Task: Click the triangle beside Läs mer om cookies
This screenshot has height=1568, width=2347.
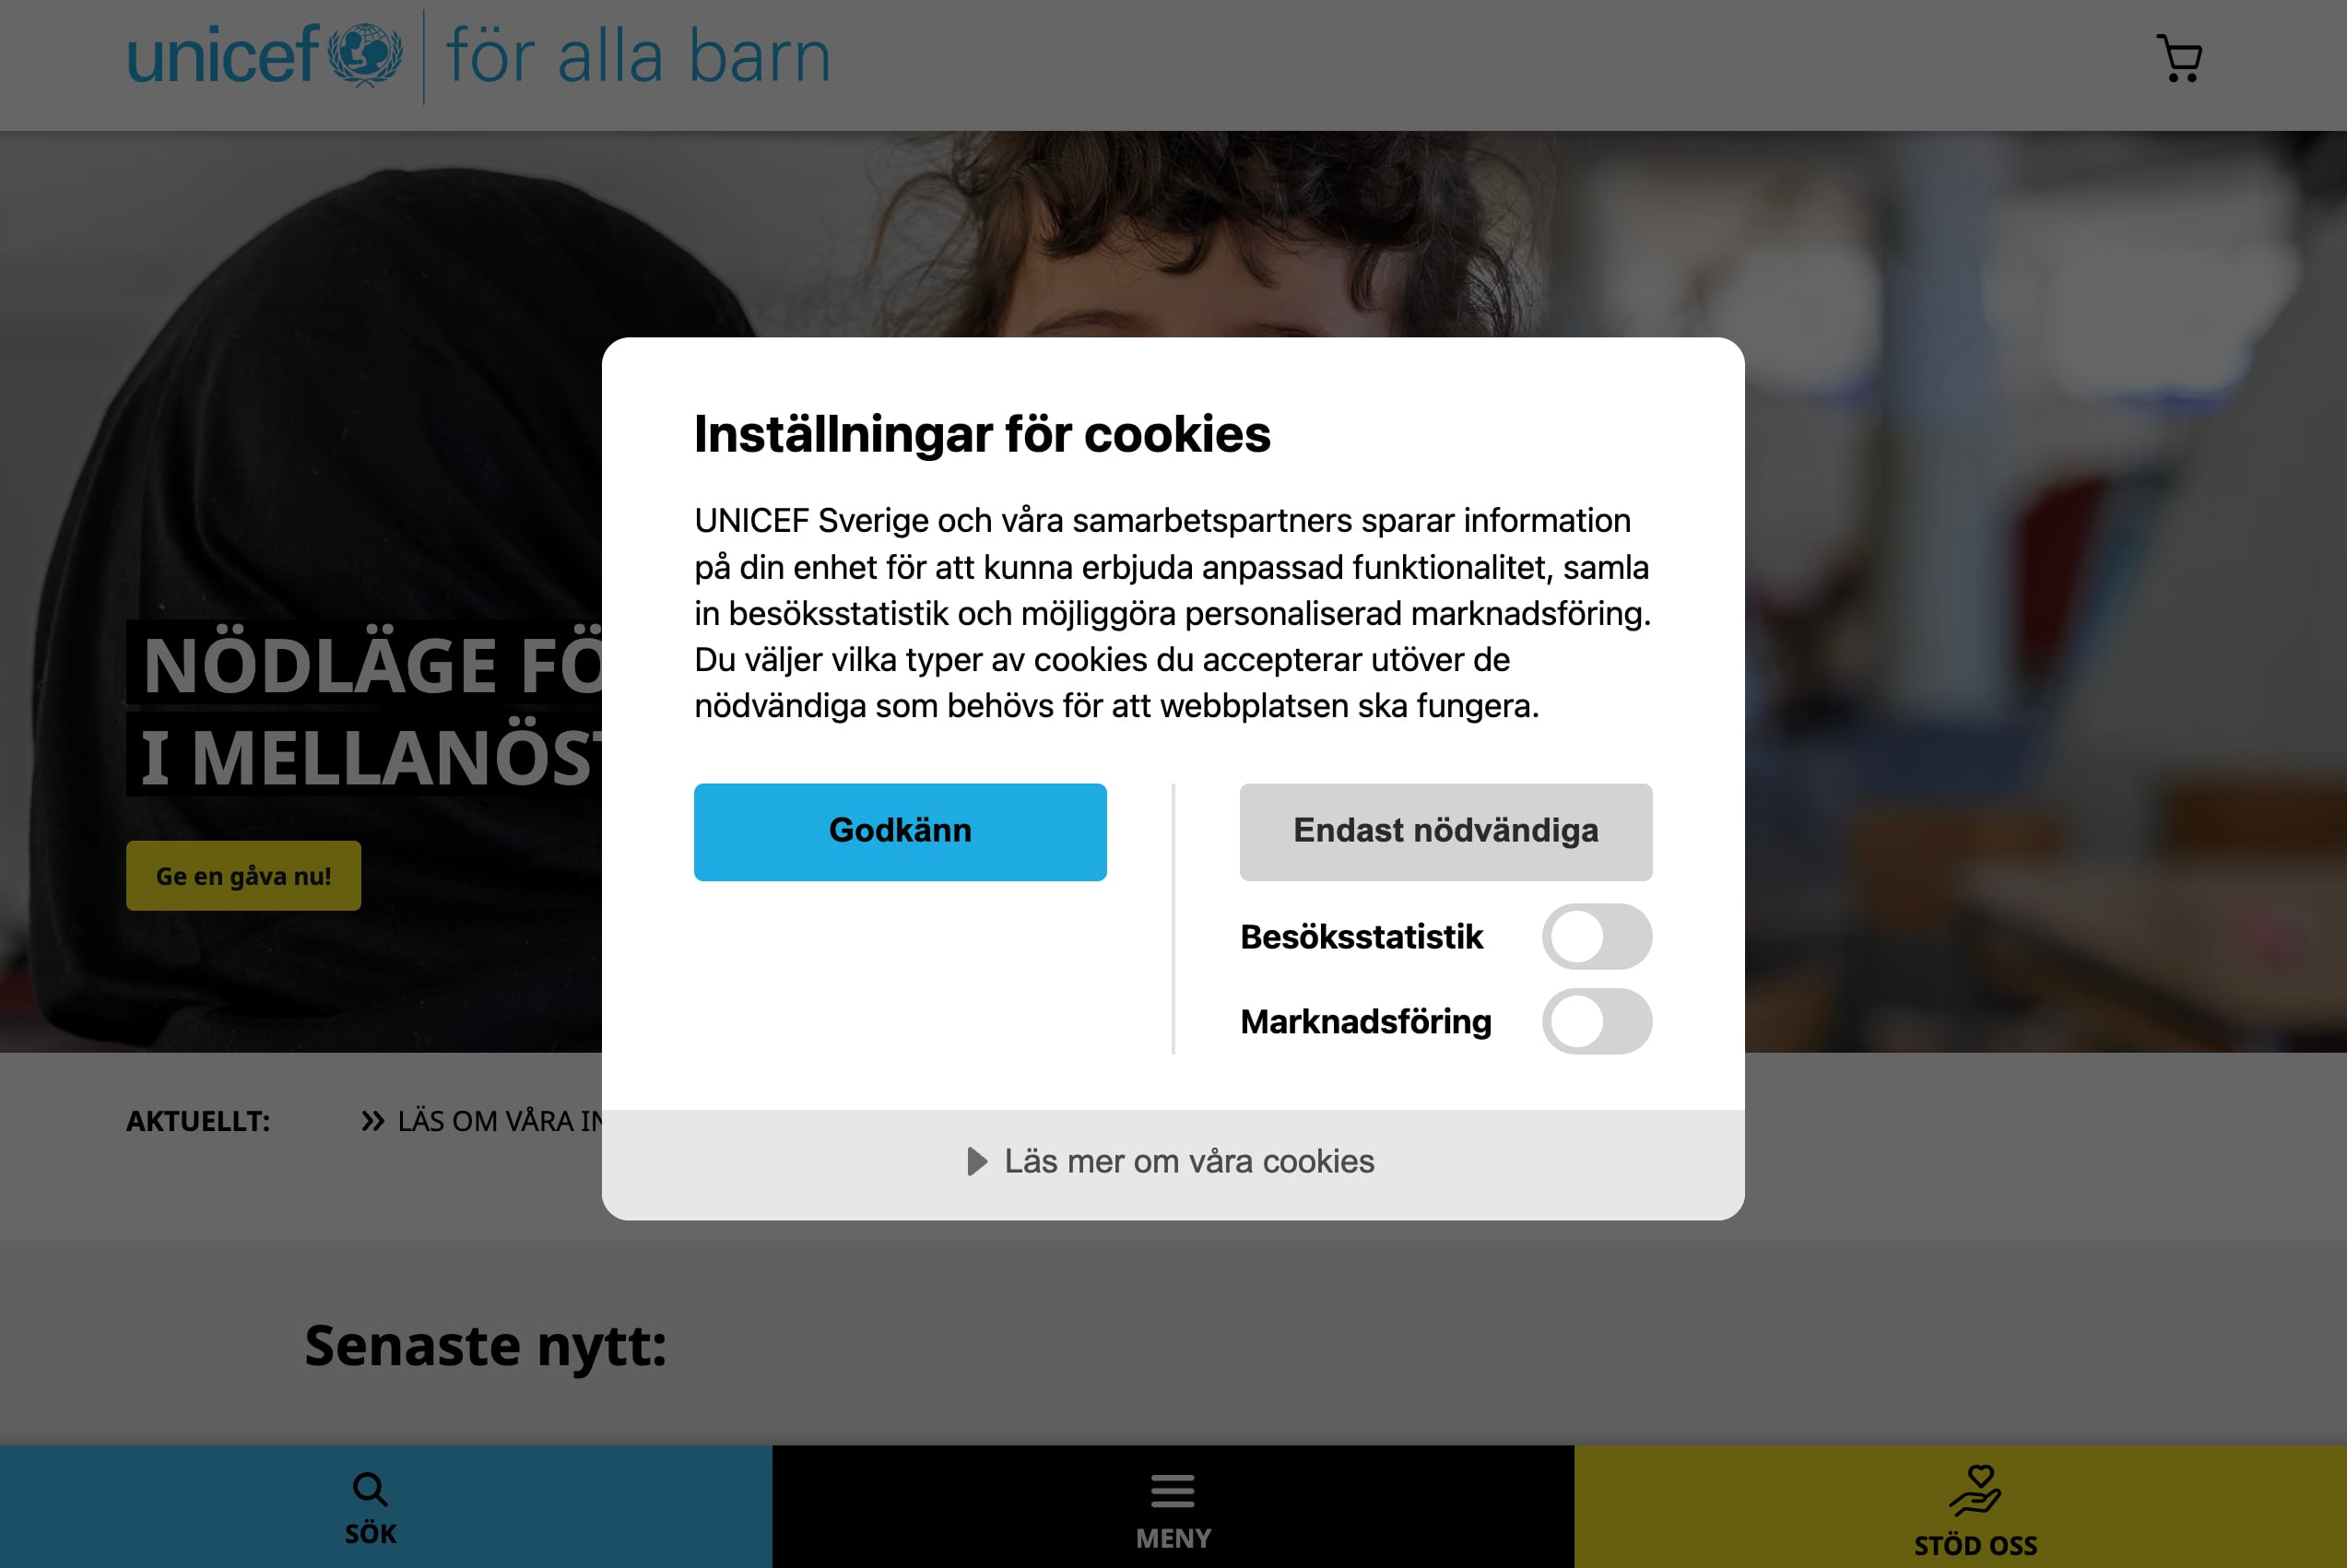Action: pyautogui.click(x=977, y=1161)
